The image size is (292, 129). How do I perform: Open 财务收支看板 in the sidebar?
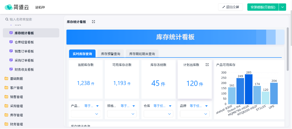pyautogui.click(x=31, y=69)
